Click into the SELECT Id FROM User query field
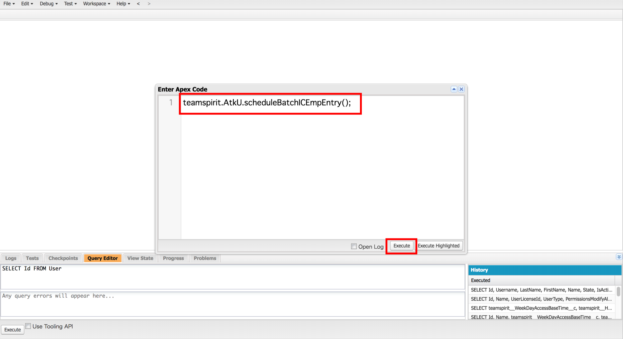This screenshot has height=339, width=623. point(233,277)
